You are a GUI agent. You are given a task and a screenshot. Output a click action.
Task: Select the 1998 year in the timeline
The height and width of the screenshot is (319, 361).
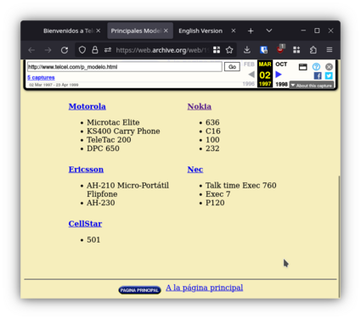[x=281, y=84]
